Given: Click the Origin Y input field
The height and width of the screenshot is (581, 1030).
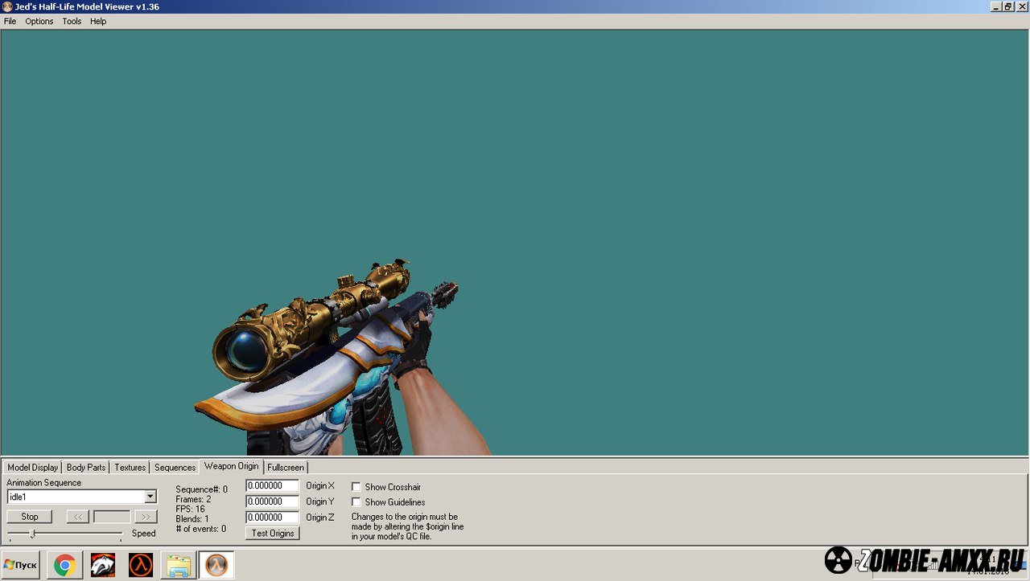Looking at the screenshot, I should tap(272, 501).
